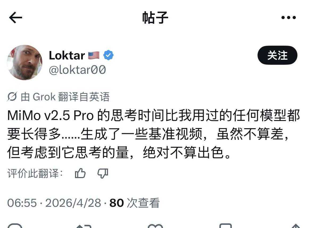
Task: Open Loktar's profile avatar photo
Action: [24, 62]
